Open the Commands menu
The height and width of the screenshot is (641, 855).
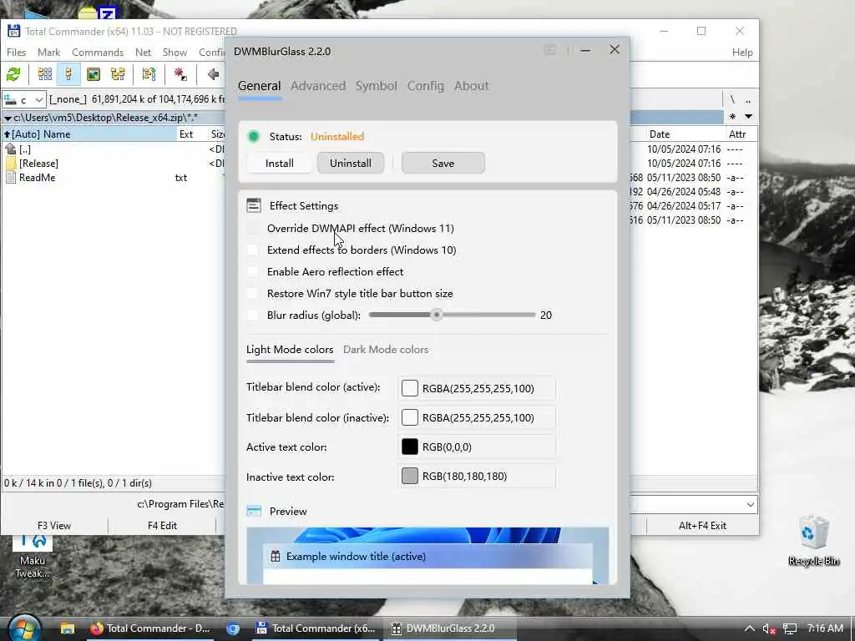click(x=98, y=53)
